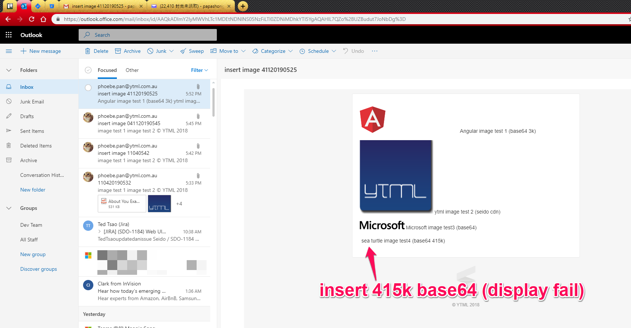Expand the Junk dropdown arrow
The width and height of the screenshot is (631, 328).
pos(172,51)
